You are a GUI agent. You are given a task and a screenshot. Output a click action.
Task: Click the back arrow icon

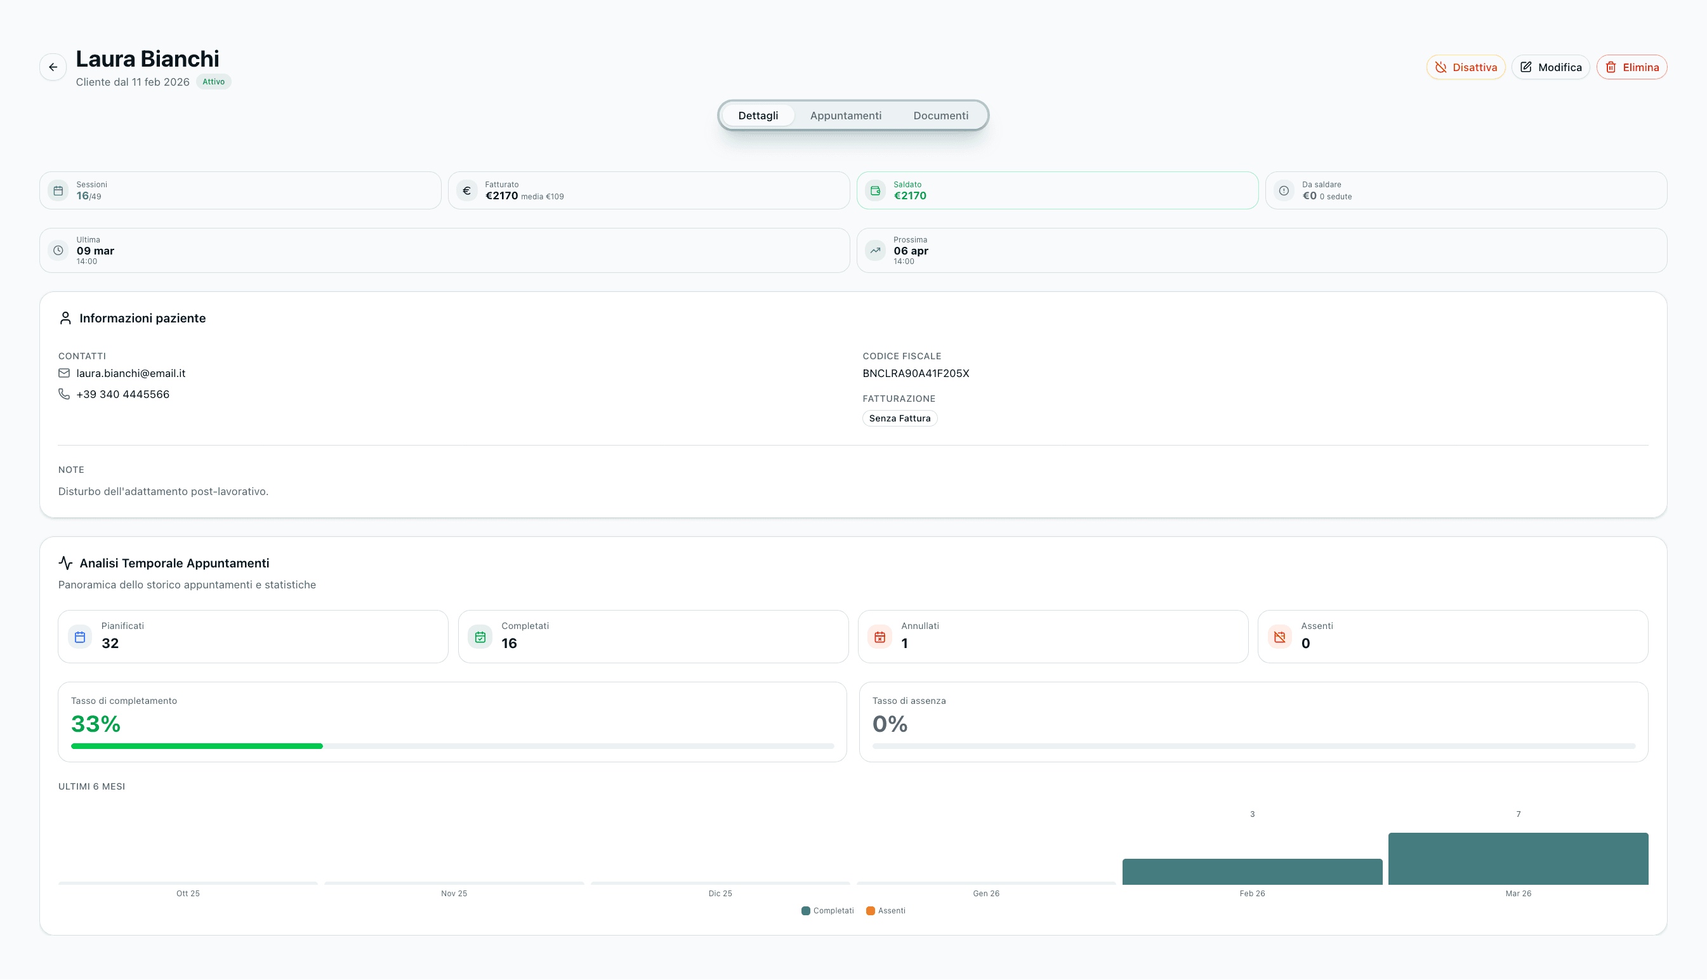click(53, 67)
